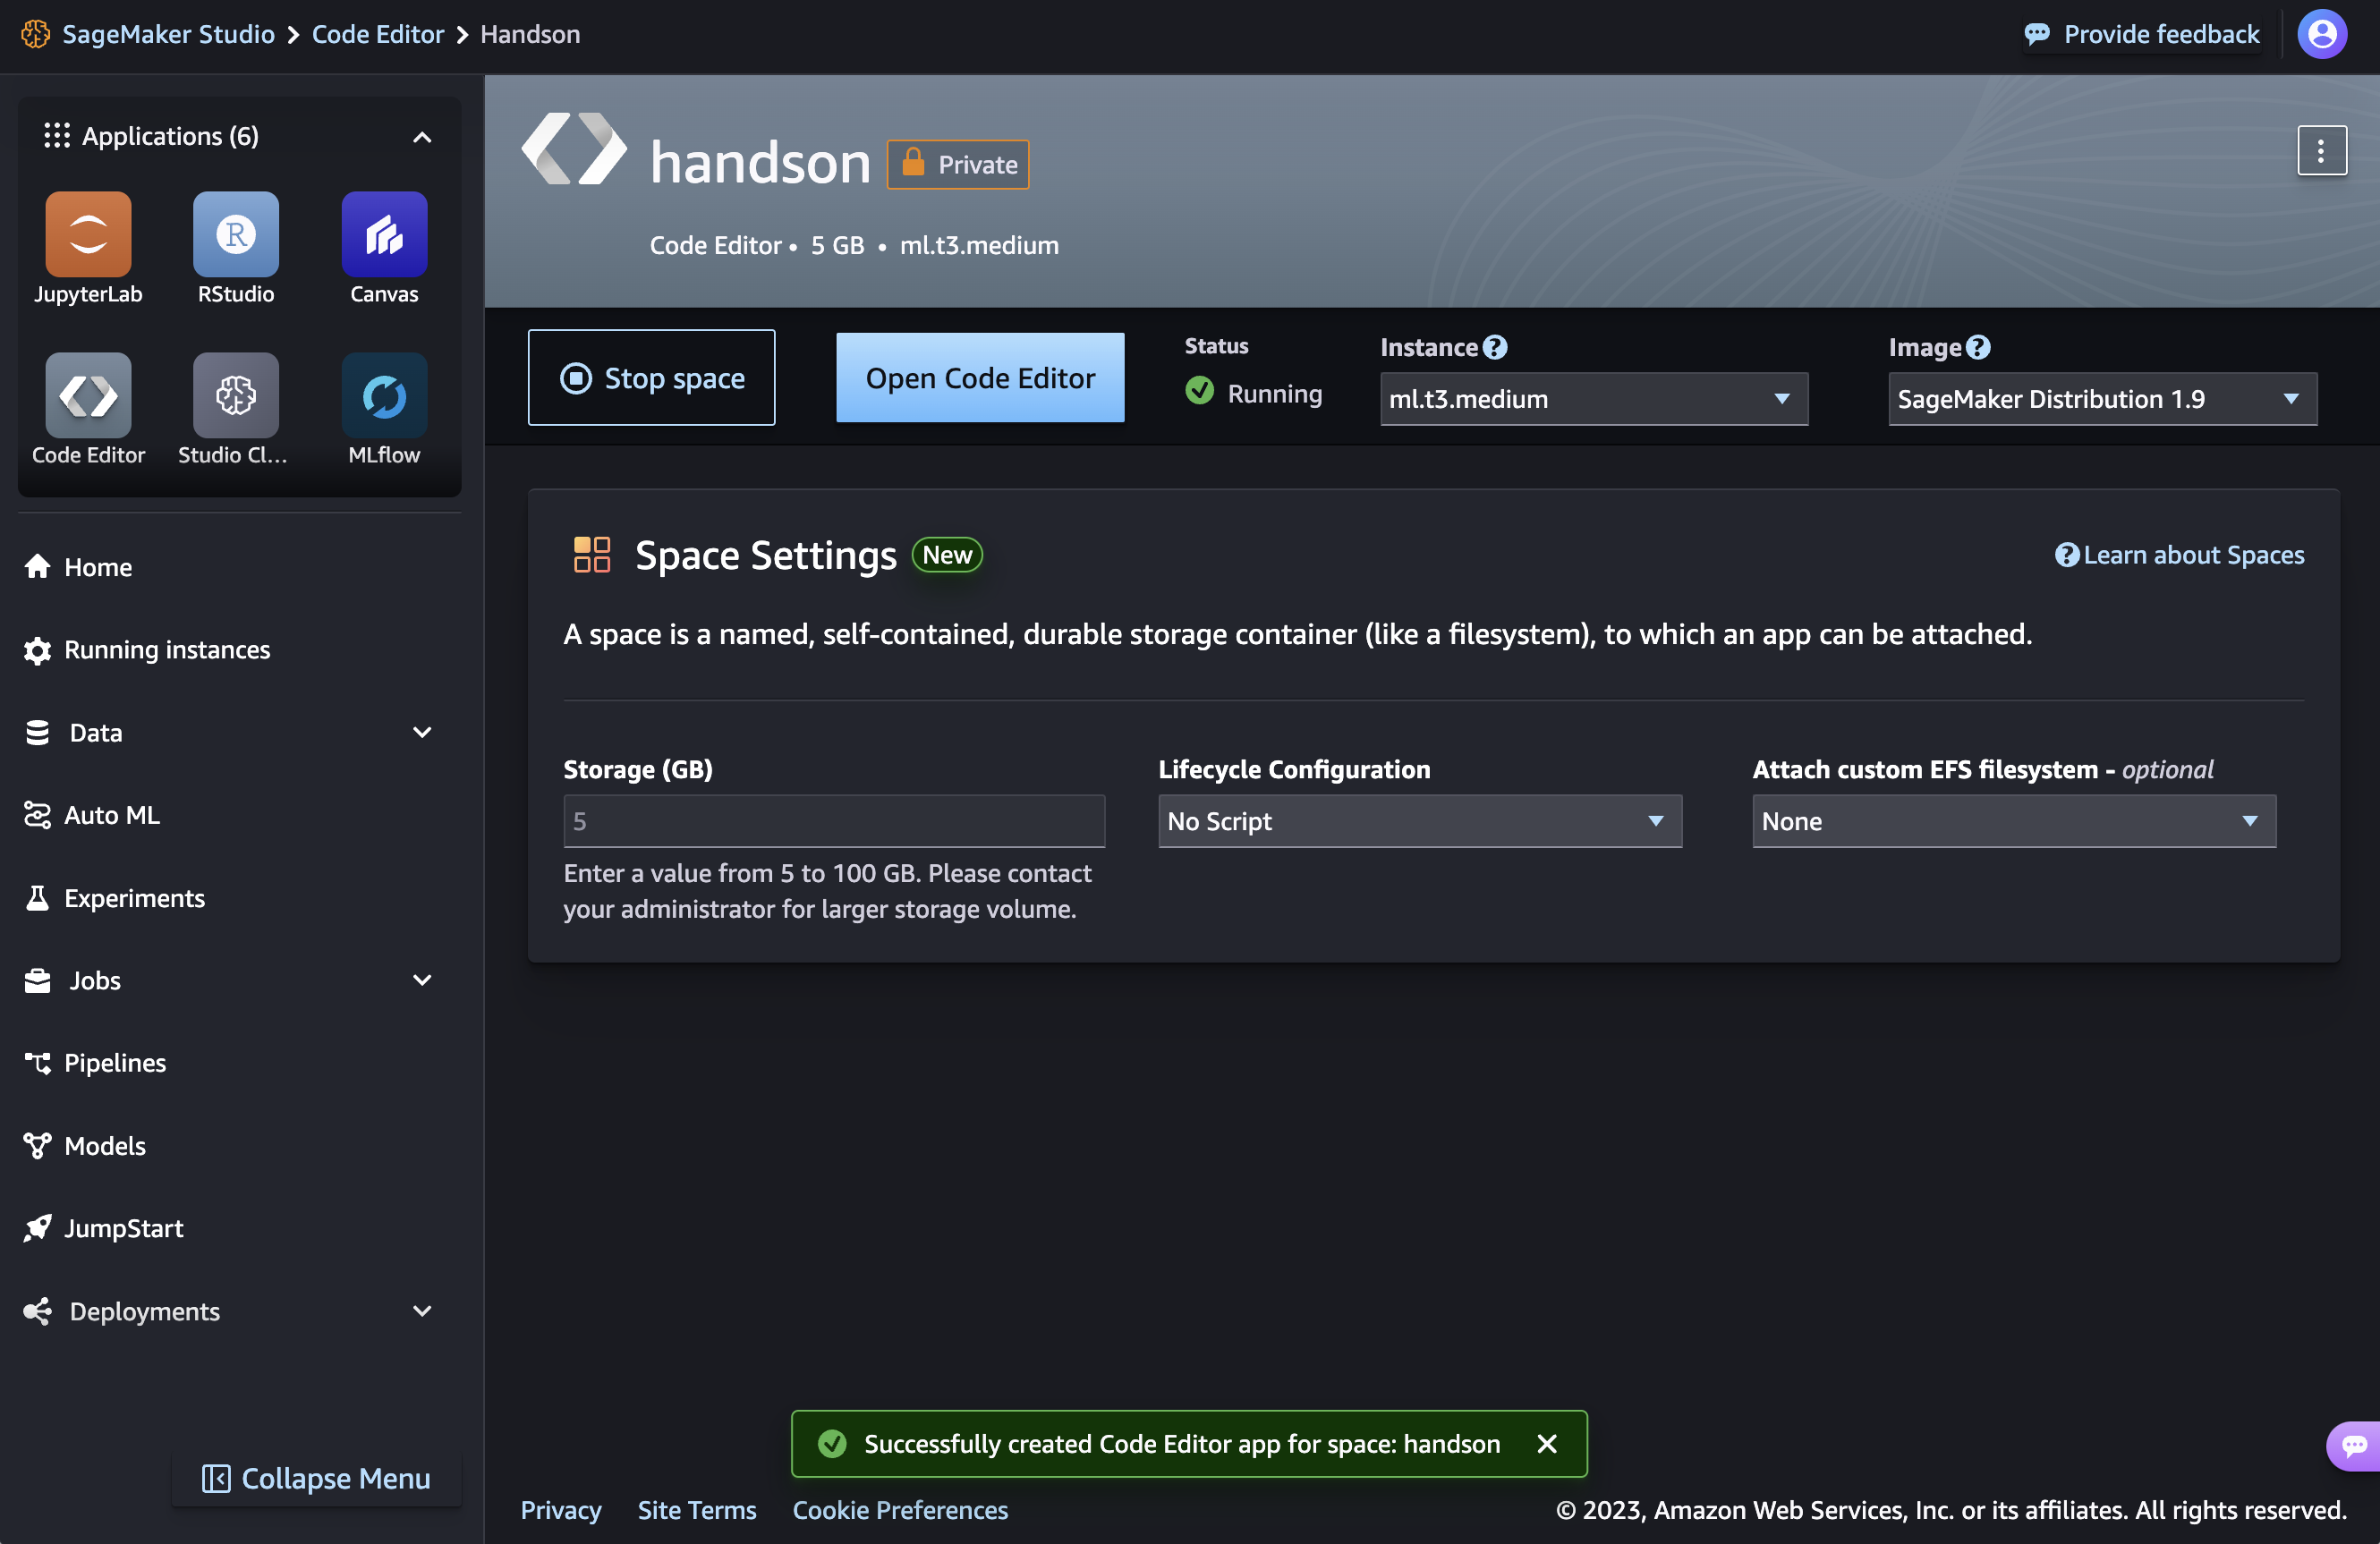
Task: Navigate to SageMaker Studio breadcrumb
Action: click(x=168, y=34)
